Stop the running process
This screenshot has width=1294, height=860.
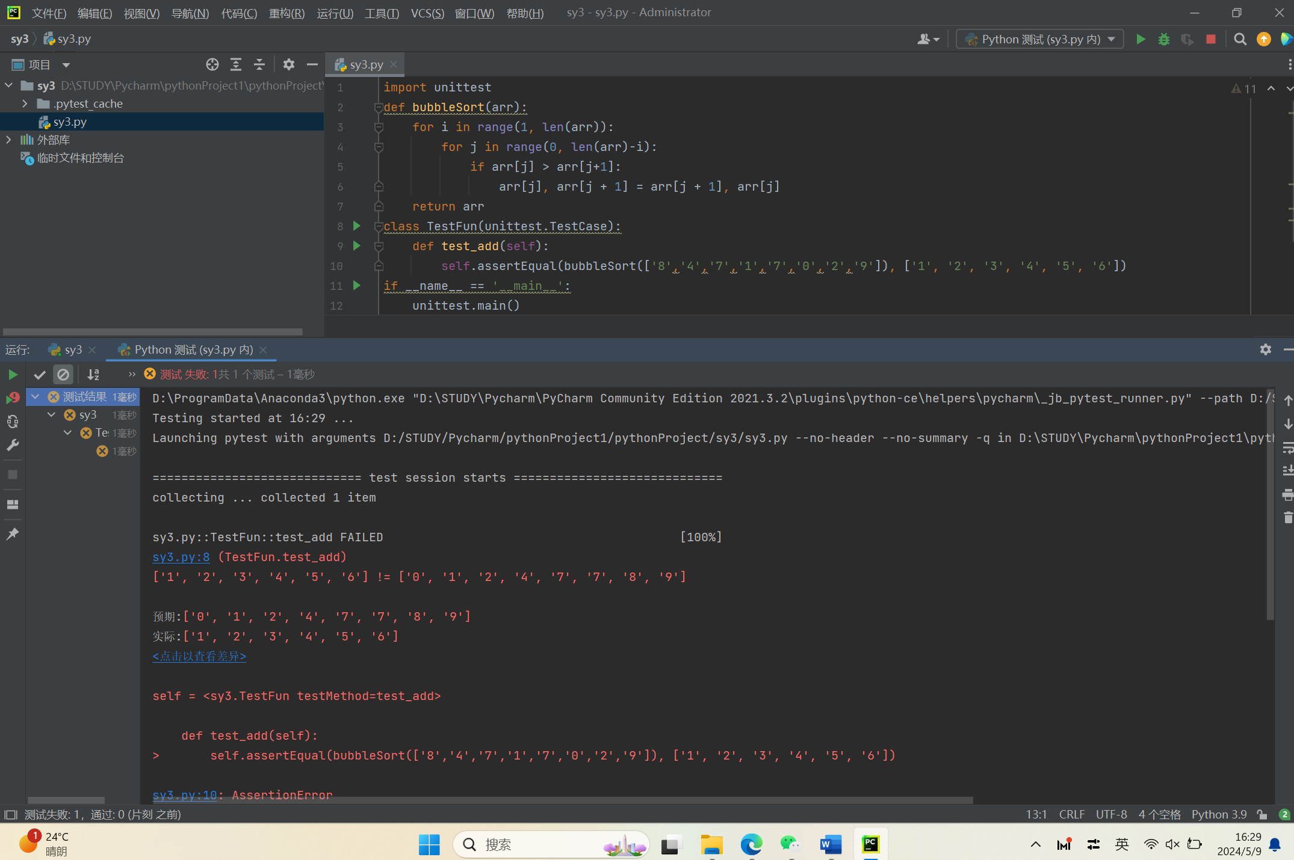pyautogui.click(x=1211, y=39)
